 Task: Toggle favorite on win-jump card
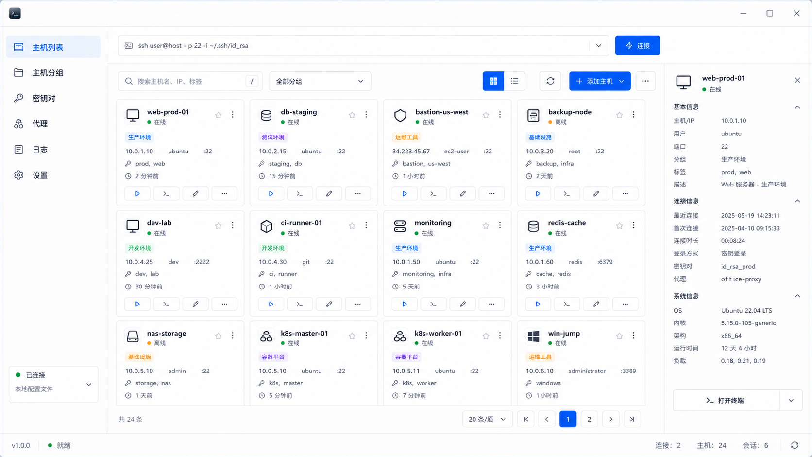click(x=619, y=336)
